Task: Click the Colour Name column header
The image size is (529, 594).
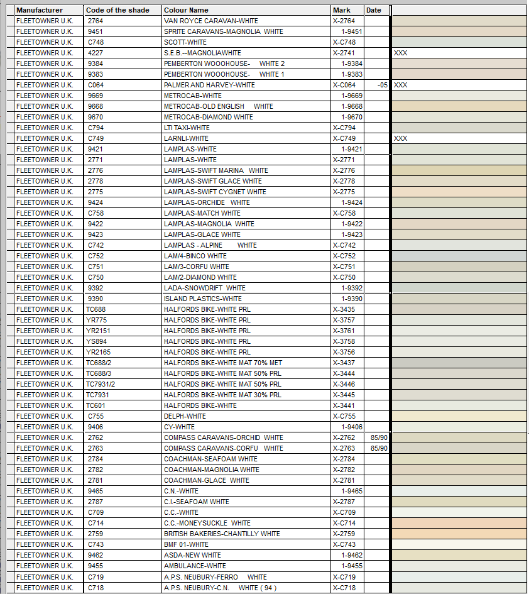Action: (x=246, y=10)
